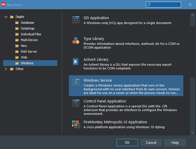Click the scrollbar up arrow
This screenshot has height=149, width=196.
pos(193,15)
